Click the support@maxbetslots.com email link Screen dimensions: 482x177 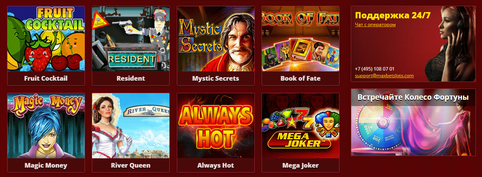pos(384,76)
